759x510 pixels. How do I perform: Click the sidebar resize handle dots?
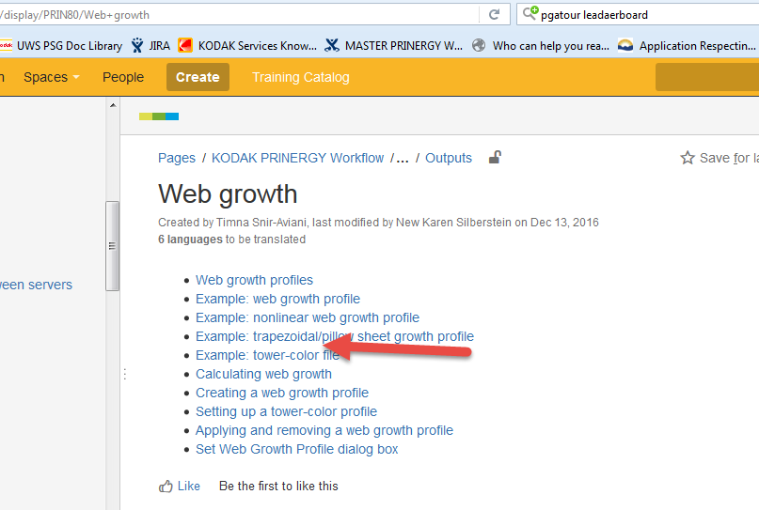125,374
